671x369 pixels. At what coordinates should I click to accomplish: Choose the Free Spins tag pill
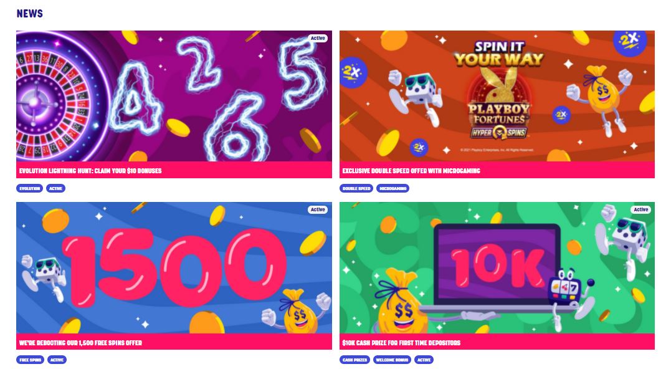tap(31, 360)
